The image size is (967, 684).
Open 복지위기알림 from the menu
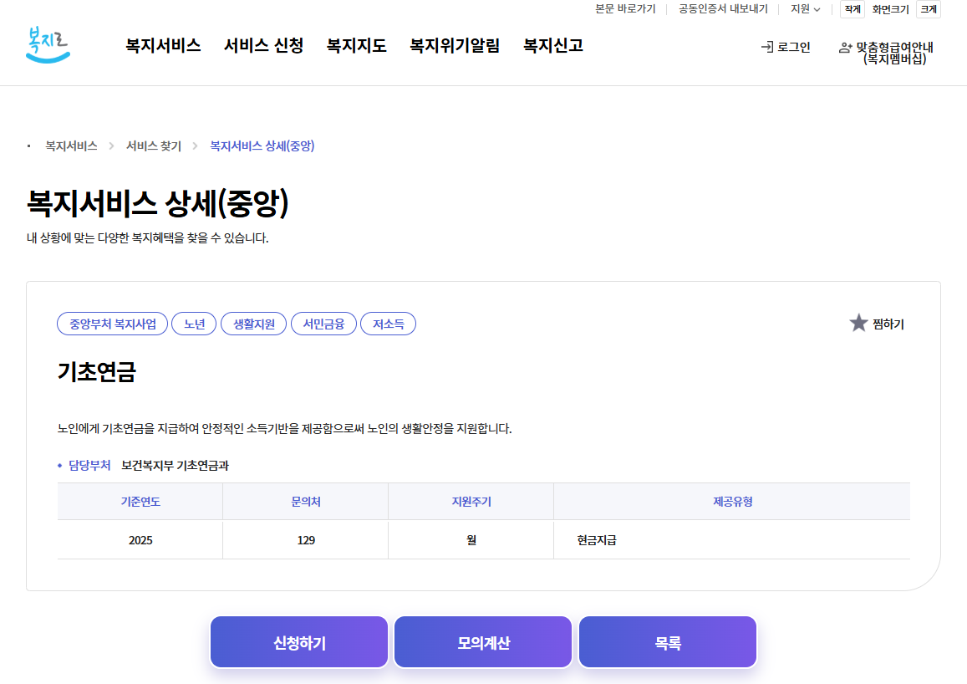coord(454,46)
